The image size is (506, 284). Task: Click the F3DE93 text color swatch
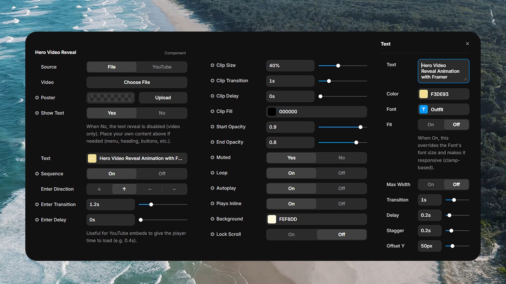tap(423, 94)
